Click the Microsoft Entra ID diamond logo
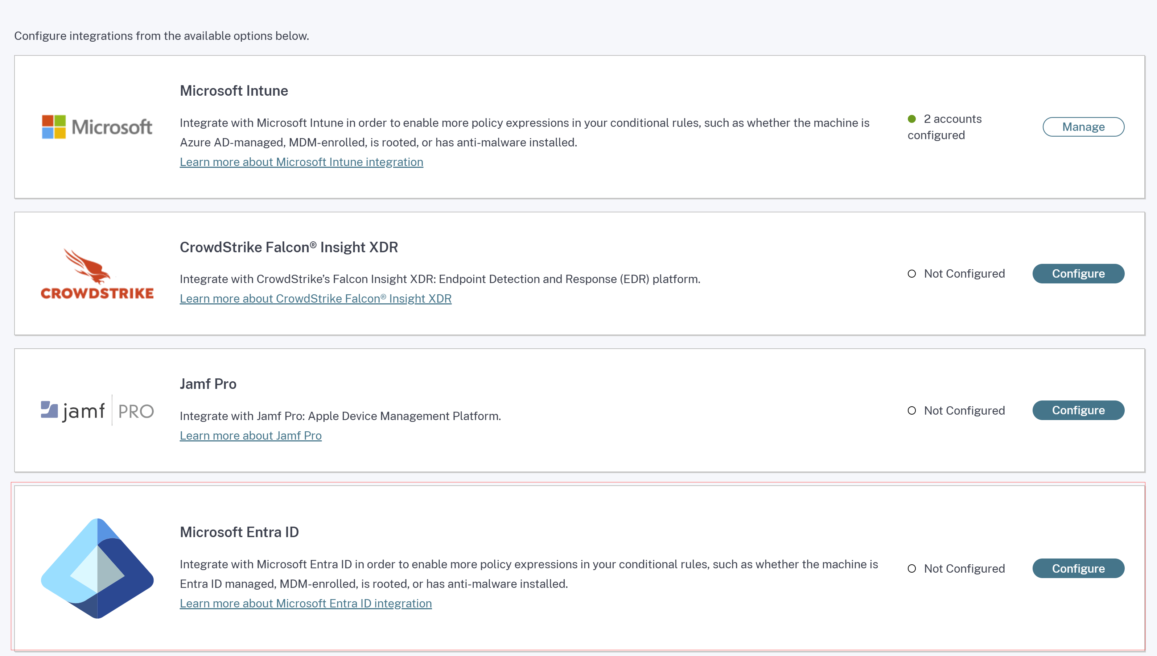The height and width of the screenshot is (656, 1157). click(x=98, y=568)
